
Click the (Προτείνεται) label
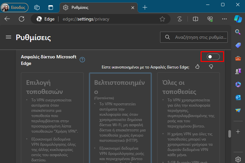click(104, 98)
